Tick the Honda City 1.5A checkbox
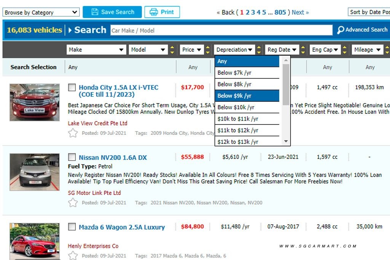The image size is (390, 260). pyautogui.click(x=72, y=87)
